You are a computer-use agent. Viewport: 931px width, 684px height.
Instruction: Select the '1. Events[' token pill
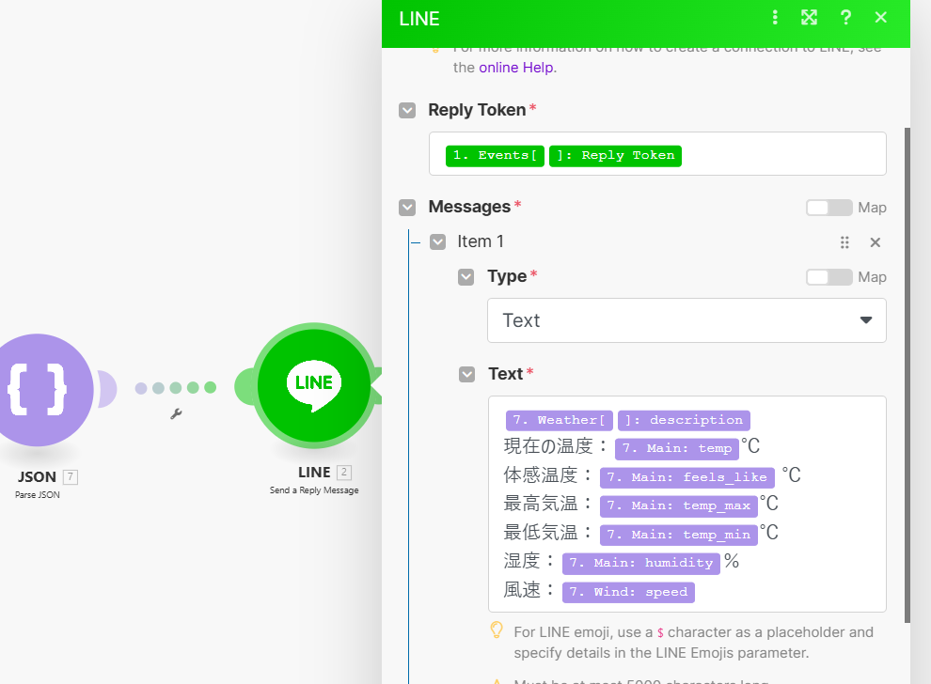click(x=495, y=155)
